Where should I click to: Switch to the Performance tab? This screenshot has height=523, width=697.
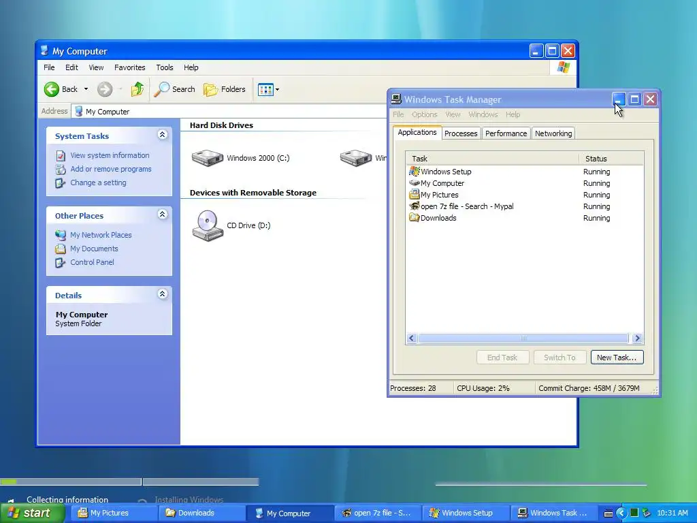506,133
